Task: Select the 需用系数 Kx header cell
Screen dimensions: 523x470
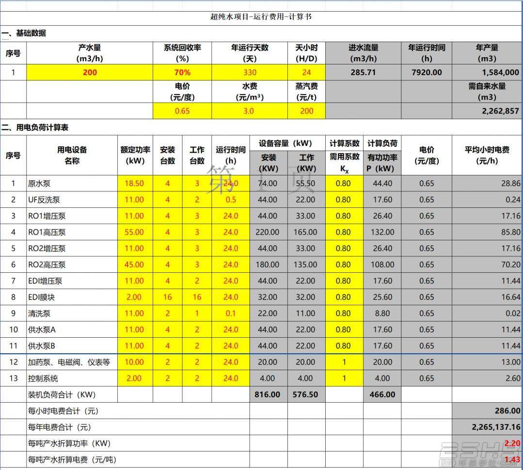Action: click(x=344, y=163)
